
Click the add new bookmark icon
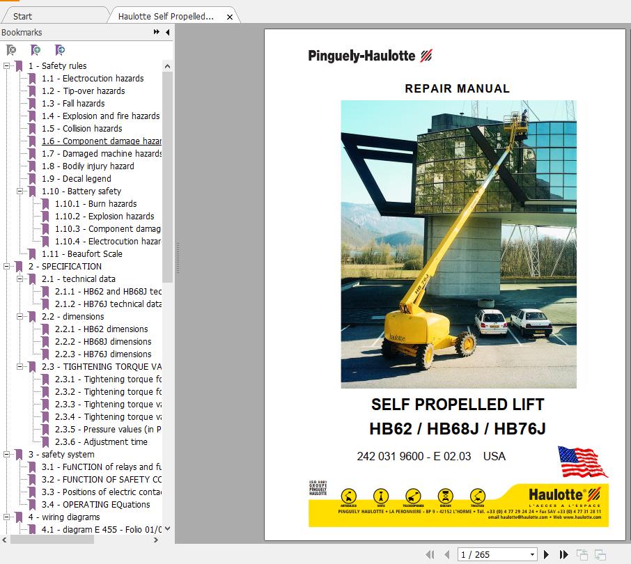(x=35, y=50)
